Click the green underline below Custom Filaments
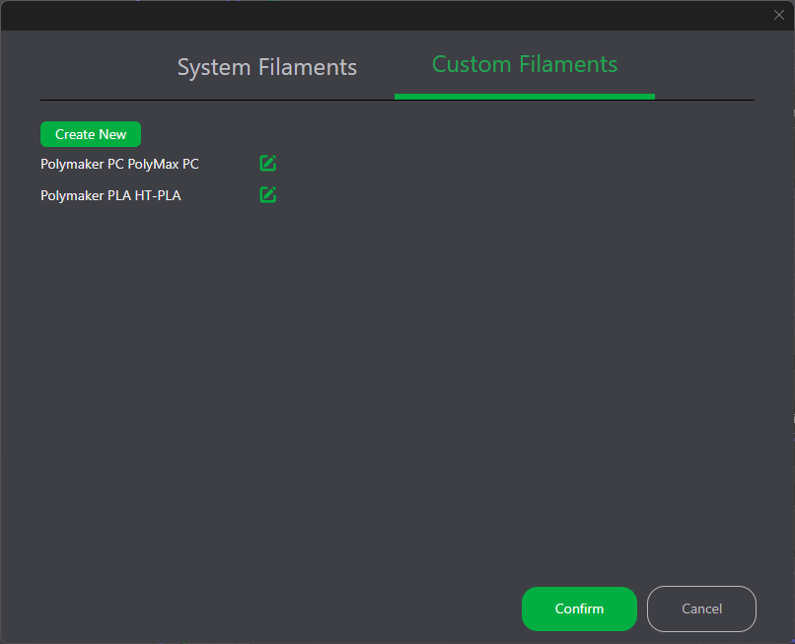 [525, 97]
